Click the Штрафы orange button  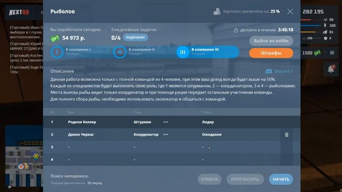[x=271, y=53]
